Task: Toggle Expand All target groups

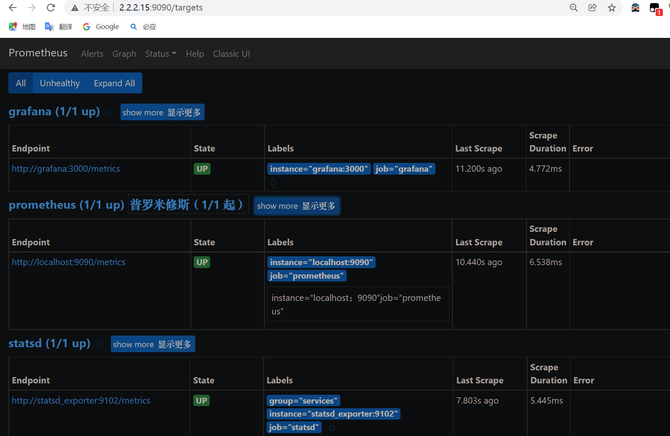Action: point(114,83)
